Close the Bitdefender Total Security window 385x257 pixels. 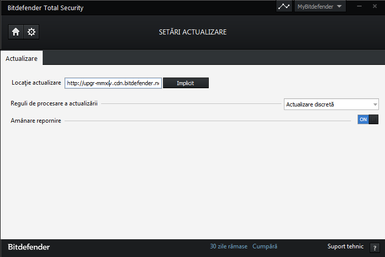[375, 7]
